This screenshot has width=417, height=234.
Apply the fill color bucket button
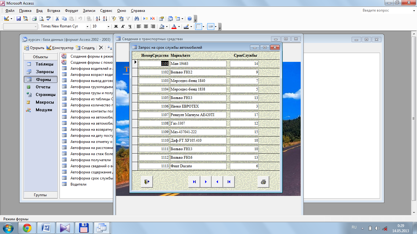162,27
